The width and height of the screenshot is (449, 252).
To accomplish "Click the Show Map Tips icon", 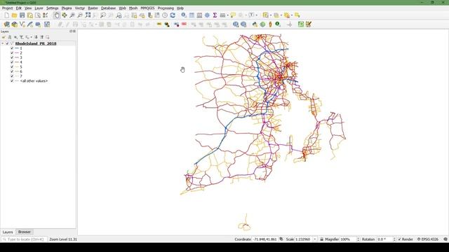I will click(233, 15).
